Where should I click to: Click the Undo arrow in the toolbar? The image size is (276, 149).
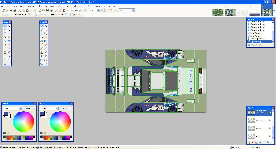[76, 10]
